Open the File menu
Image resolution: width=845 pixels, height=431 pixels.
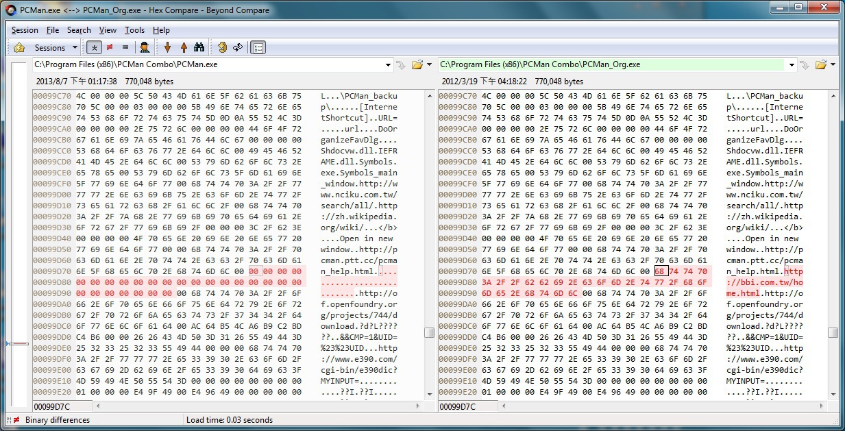[x=53, y=30]
